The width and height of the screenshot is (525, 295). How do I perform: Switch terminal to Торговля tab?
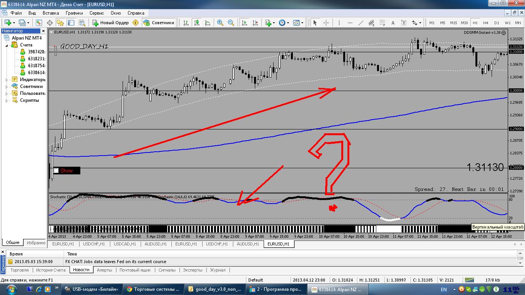click(x=20, y=270)
